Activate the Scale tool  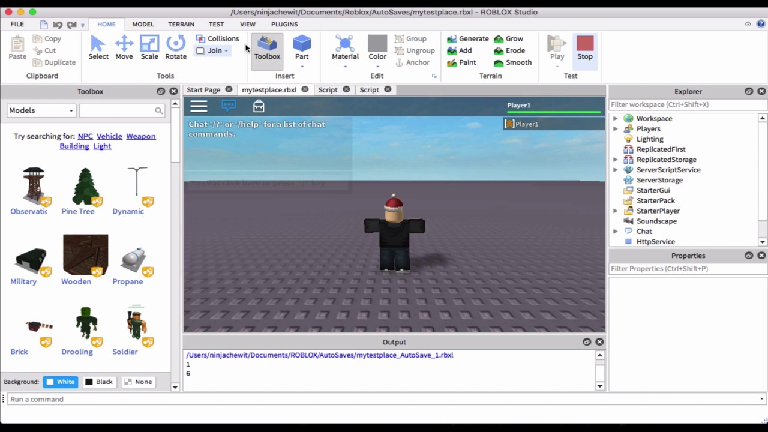(x=149, y=47)
